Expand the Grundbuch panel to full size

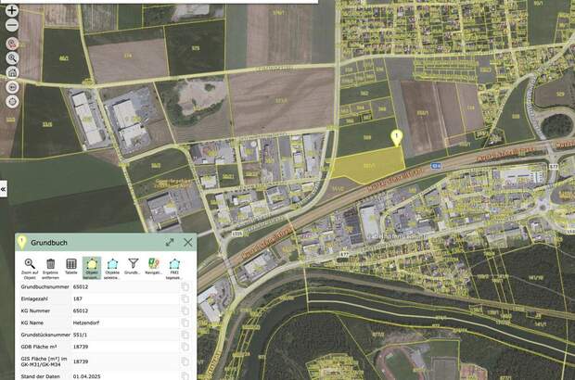170,242
